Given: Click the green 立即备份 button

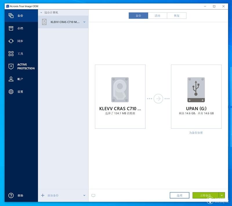Looking at the screenshot, I should (x=206, y=195).
